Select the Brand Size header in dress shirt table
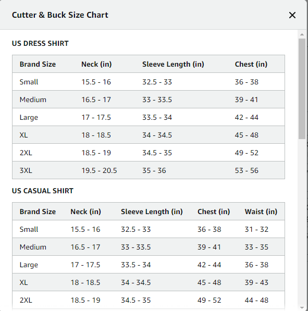 (x=38, y=64)
